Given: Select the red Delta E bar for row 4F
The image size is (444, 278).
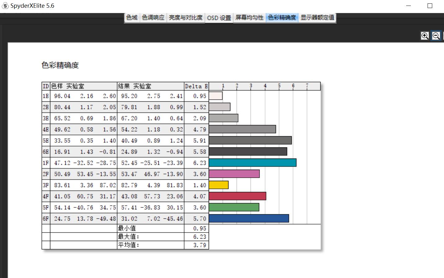Looking at the screenshot, I should tap(237, 196).
